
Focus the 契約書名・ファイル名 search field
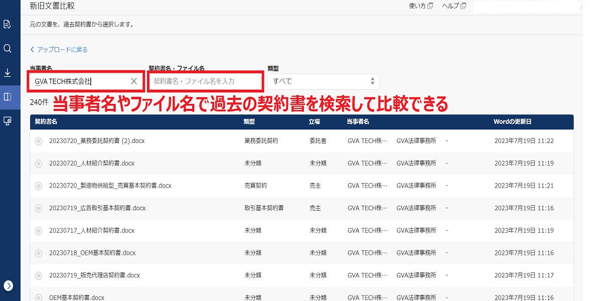click(206, 81)
